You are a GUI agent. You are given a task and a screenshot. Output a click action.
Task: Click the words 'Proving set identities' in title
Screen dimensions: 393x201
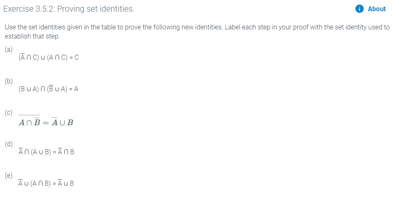96,9
